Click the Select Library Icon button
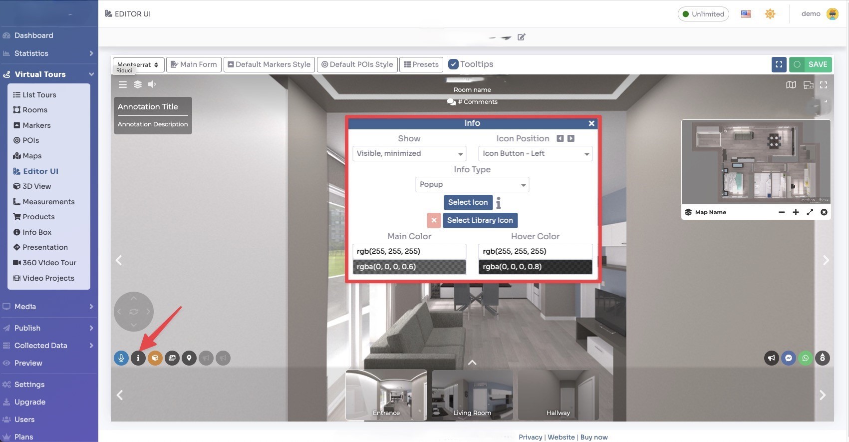 pyautogui.click(x=480, y=220)
